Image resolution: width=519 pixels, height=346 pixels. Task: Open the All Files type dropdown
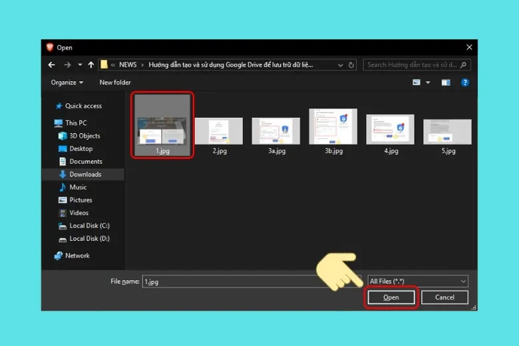pos(418,281)
